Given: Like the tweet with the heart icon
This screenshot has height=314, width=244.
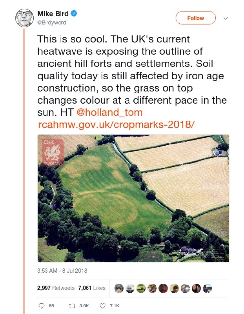Looking at the screenshot, I should pyautogui.click(x=103, y=306).
